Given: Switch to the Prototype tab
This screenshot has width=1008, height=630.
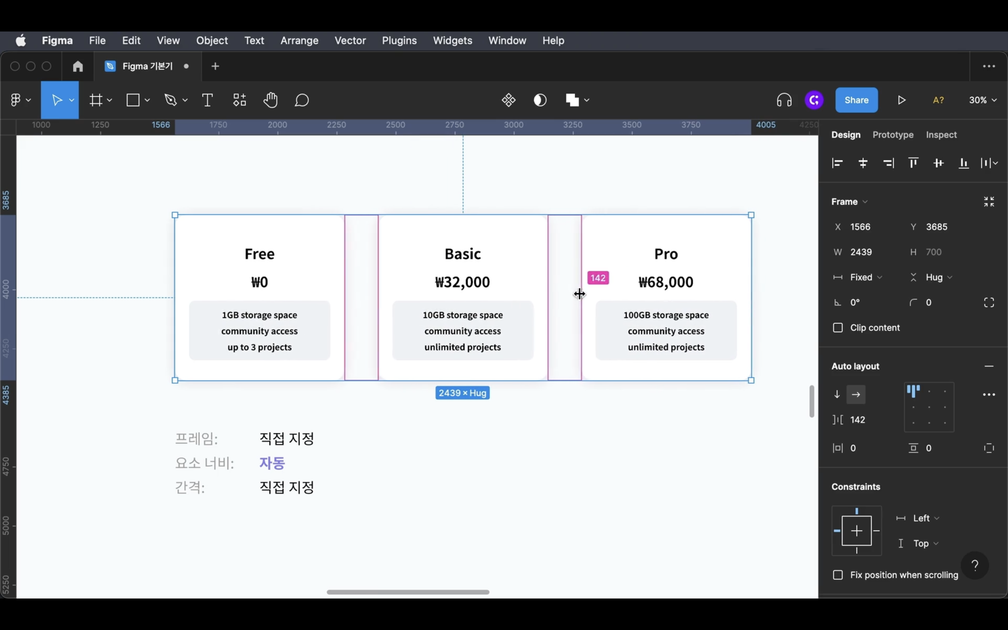Looking at the screenshot, I should pyautogui.click(x=892, y=135).
